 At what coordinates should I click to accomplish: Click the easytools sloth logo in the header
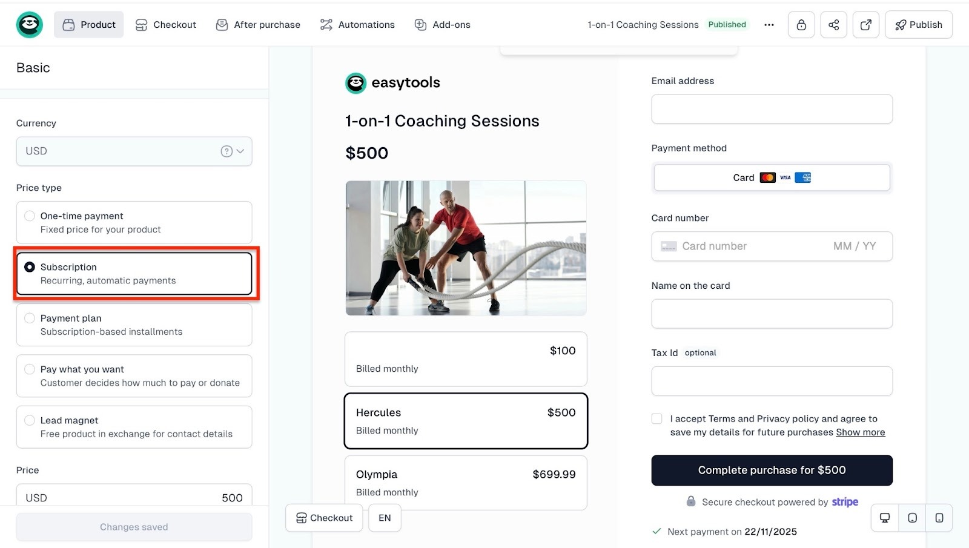click(x=29, y=25)
